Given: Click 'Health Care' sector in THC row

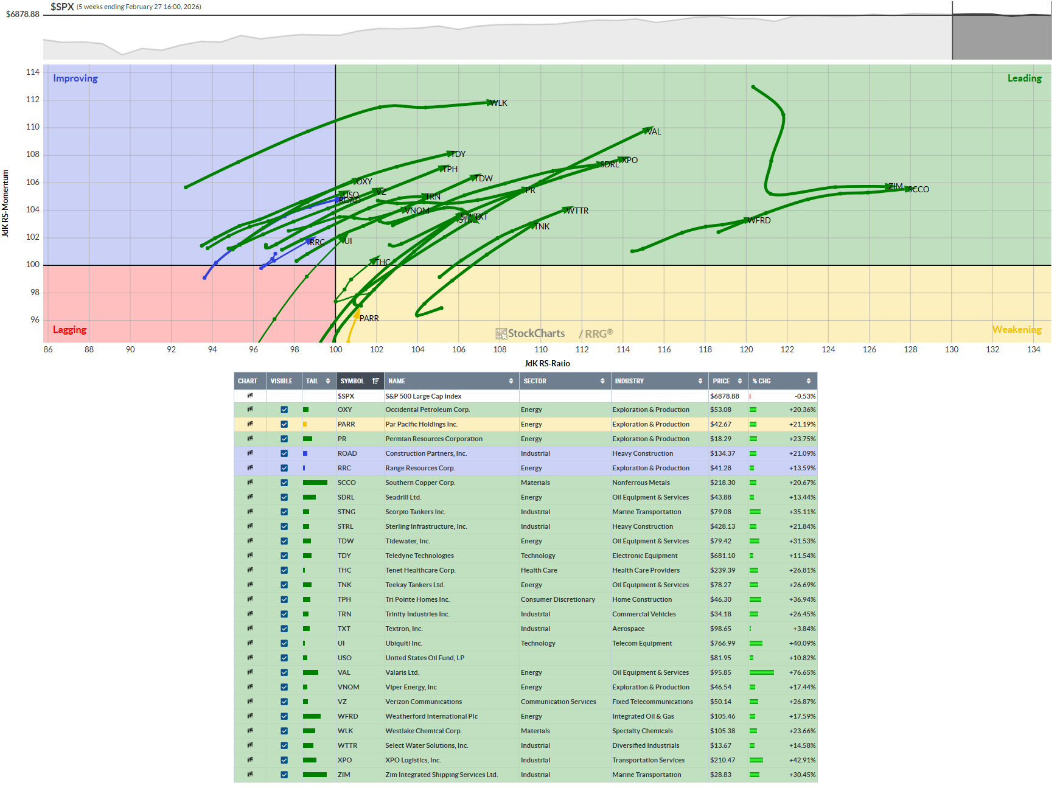Looking at the screenshot, I should point(539,570).
